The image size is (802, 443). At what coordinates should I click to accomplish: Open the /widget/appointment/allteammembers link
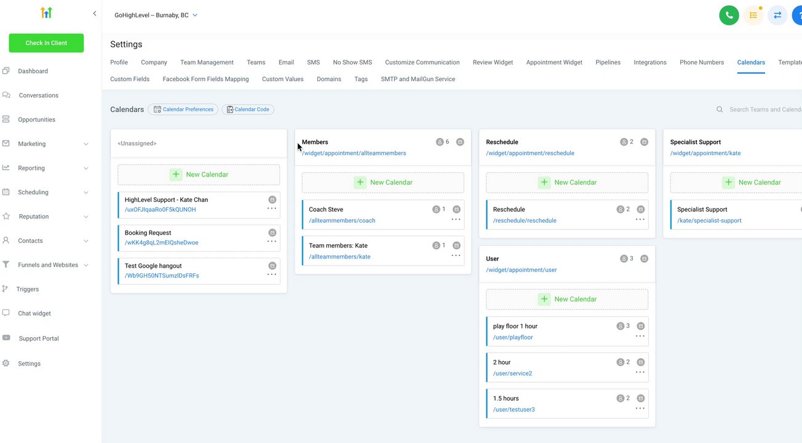click(354, 153)
